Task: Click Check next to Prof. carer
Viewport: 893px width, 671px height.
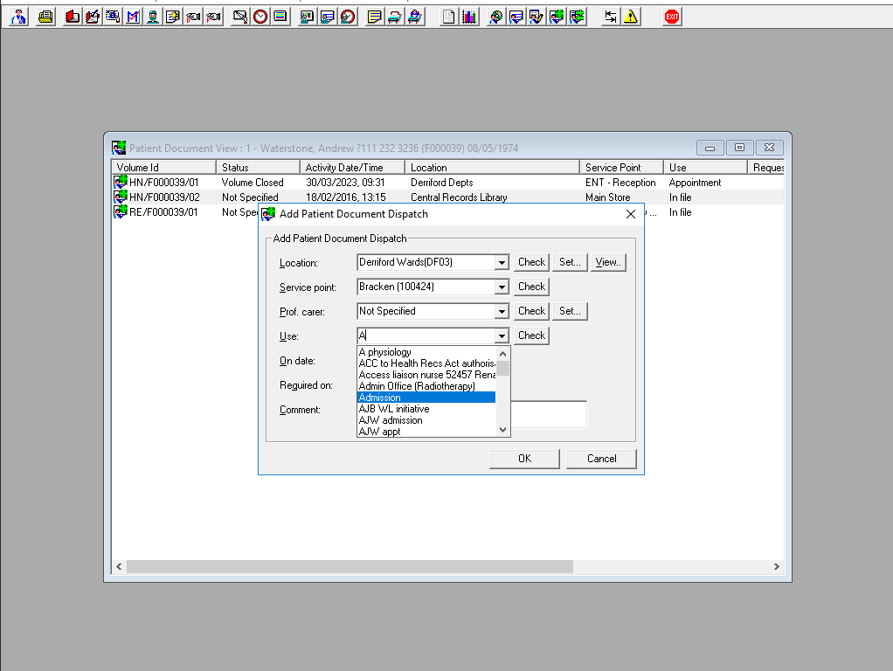Action: coord(531,311)
